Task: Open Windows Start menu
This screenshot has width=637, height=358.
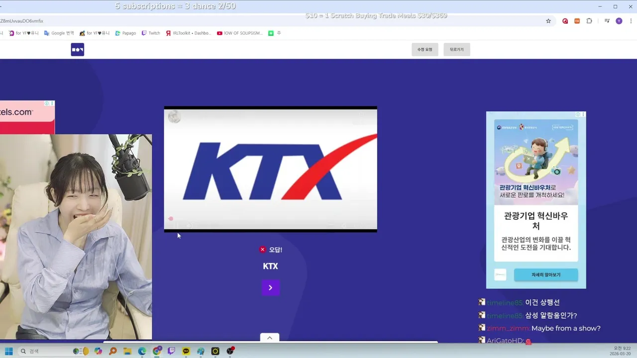Action: pyautogui.click(x=9, y=351)
